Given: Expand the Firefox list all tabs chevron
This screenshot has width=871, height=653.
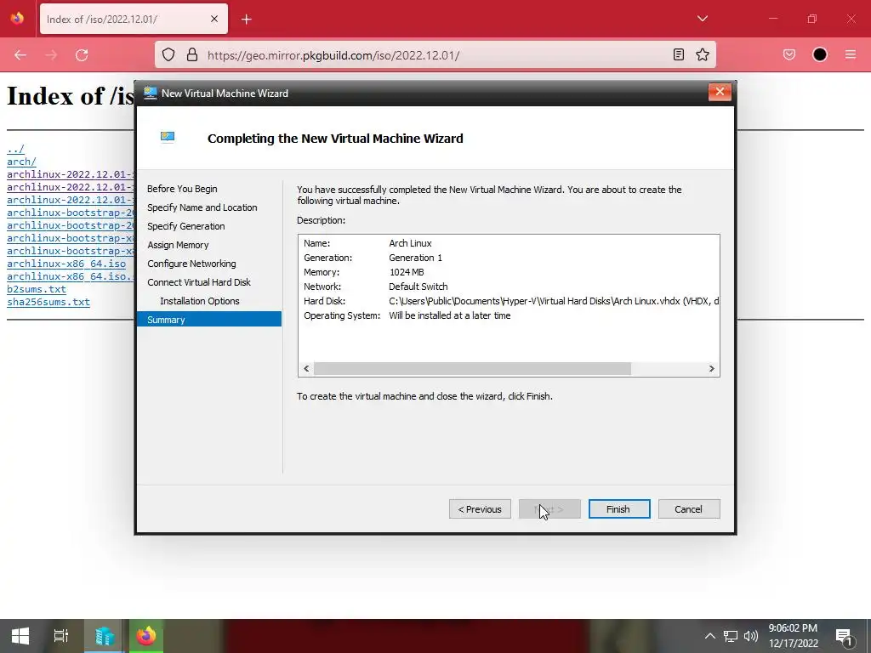Looking at the screenshot, I should pyautogui.click(x=703, y=19).
